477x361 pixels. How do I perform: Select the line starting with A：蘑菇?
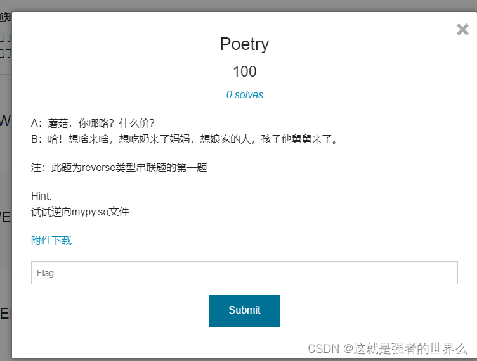click(93, 123)
